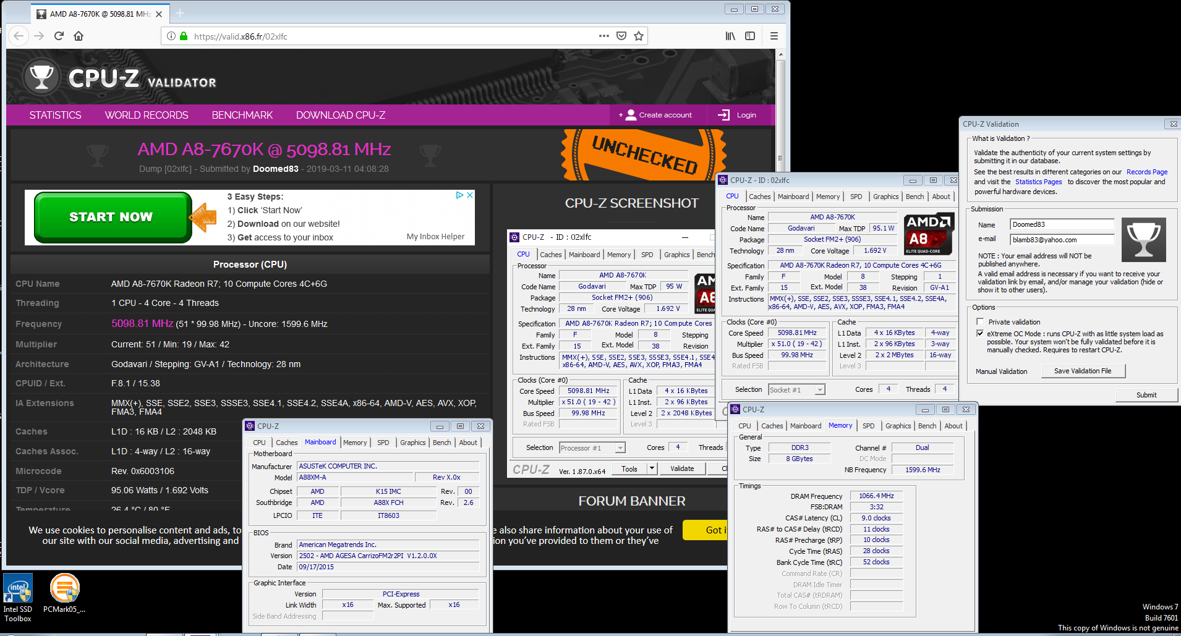The image size is (1181, 636).
Task: Switch to CPU tab in Mainboard window
Action: [x=260, y=443]
